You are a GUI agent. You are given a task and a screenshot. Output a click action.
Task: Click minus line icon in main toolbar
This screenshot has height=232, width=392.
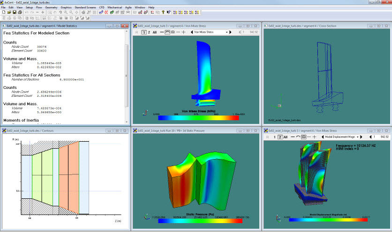click(x=37, y=12)
